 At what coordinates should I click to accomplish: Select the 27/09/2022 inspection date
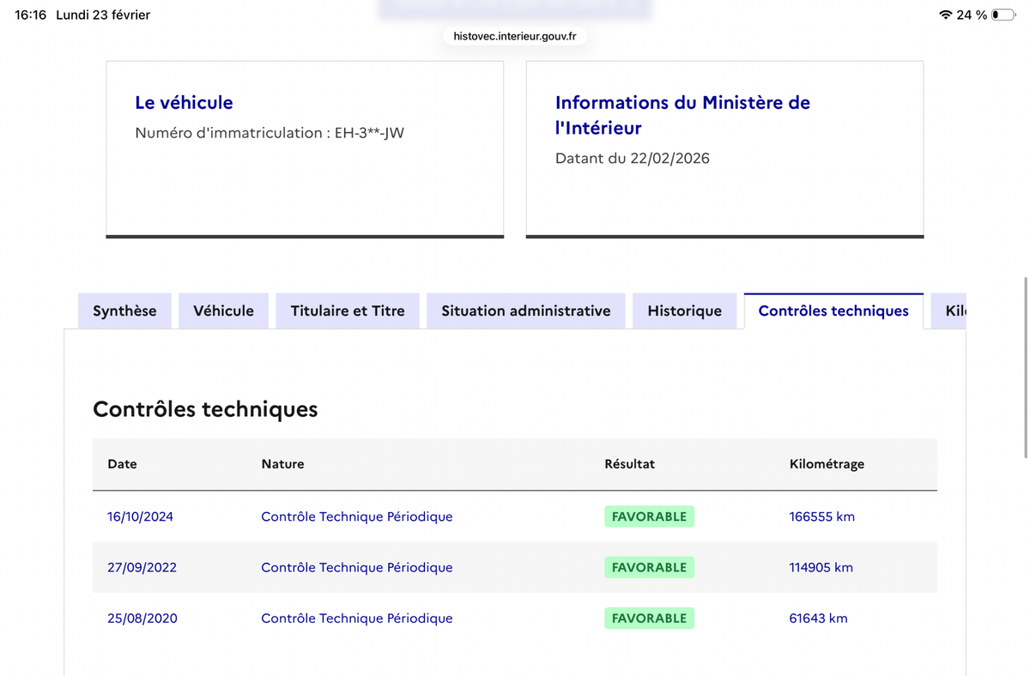click(x=142, y=567)
